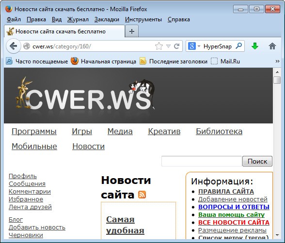The image size is (285, 243).
Task: Open URL history dropdown arrow
Action: [169, 46]
